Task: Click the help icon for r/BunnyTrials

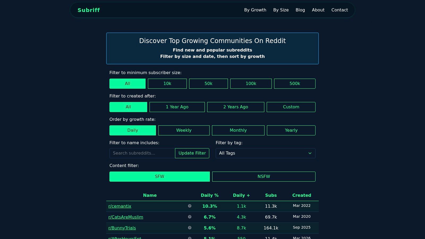Action: [x=190, y=228]
